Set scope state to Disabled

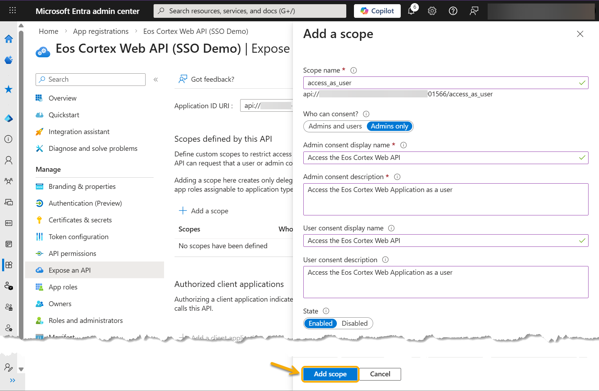click(355, 324)
